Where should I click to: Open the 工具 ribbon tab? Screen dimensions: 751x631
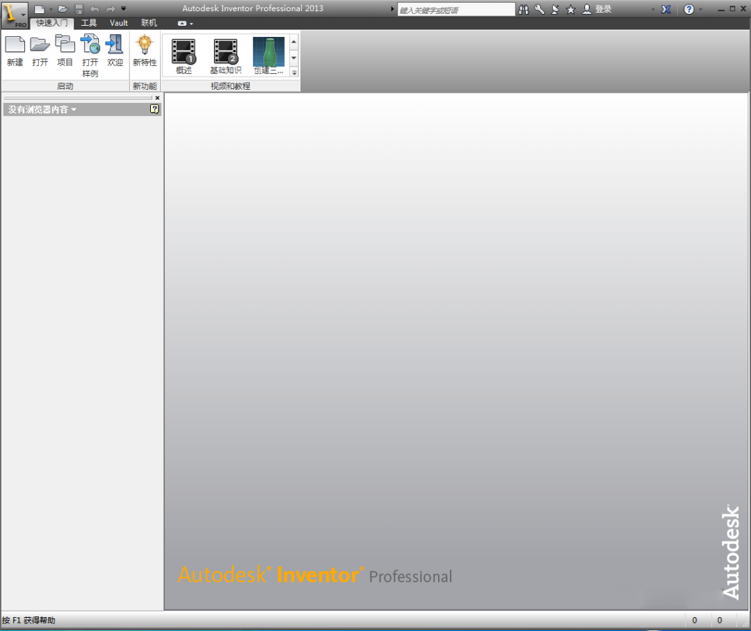click(x=88, y=23)
